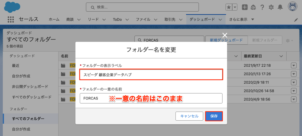Select the ダッシュボード tab
This screenshot has width=302, height=136.
(202, 19)
